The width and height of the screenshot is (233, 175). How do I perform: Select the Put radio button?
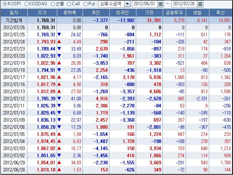(x=85, y=4)
